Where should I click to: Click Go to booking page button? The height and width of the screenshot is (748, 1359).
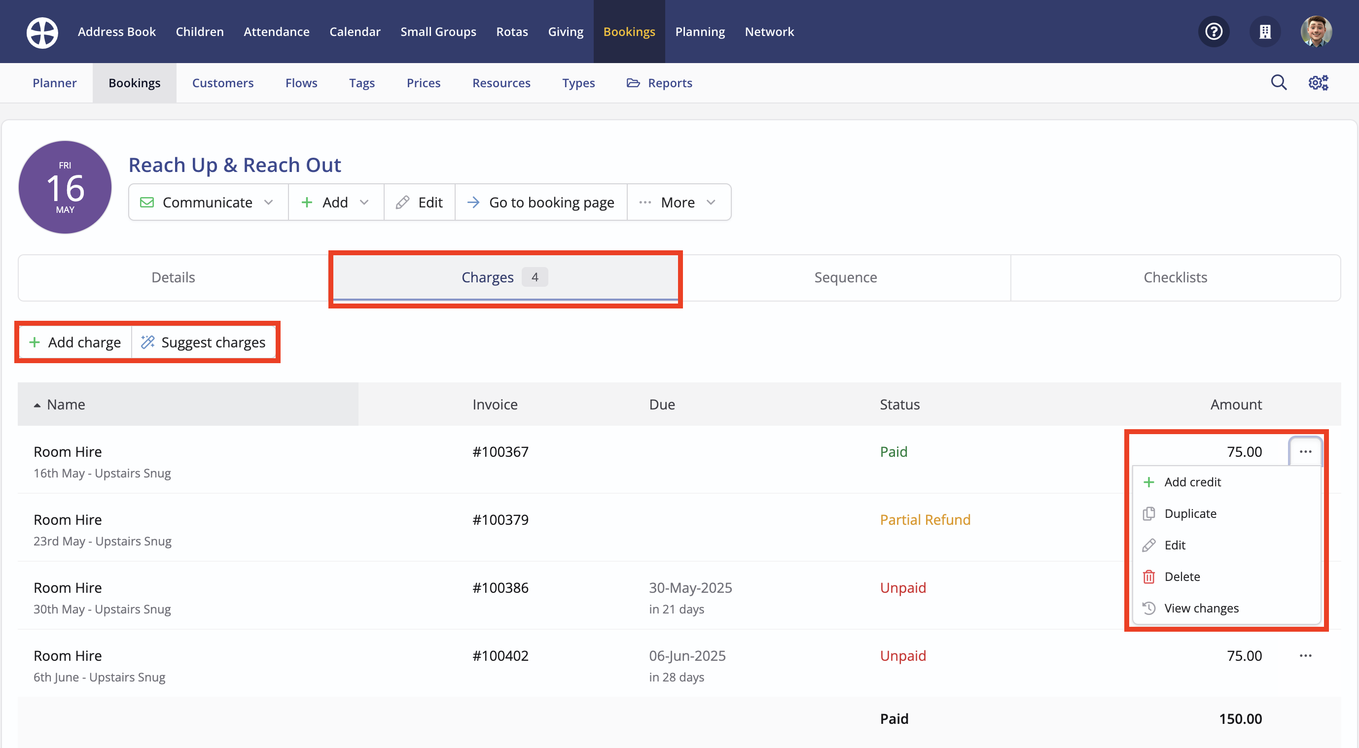coord(541,203)
